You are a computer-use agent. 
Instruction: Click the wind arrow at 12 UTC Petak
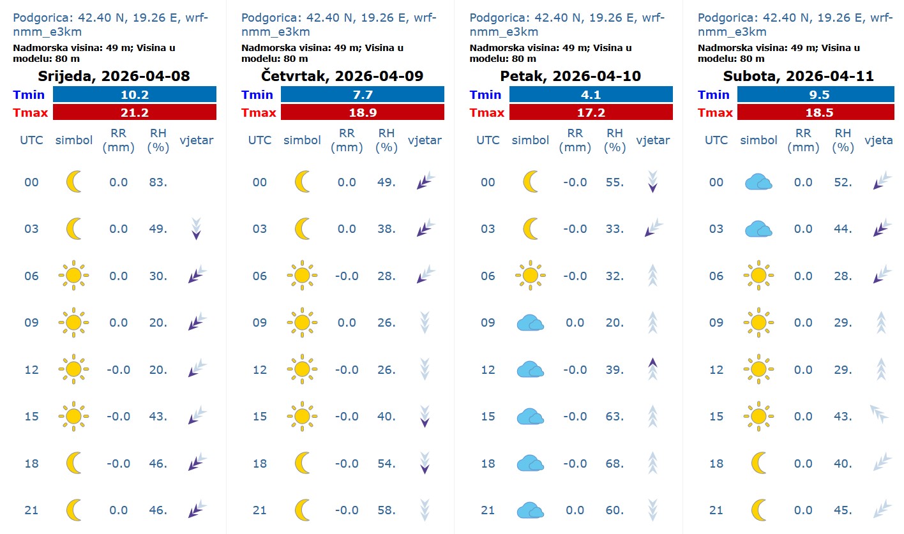point(652,369)
